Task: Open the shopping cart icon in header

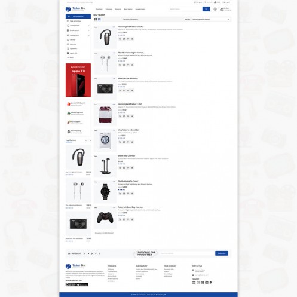Action: [x=222, y=9]
